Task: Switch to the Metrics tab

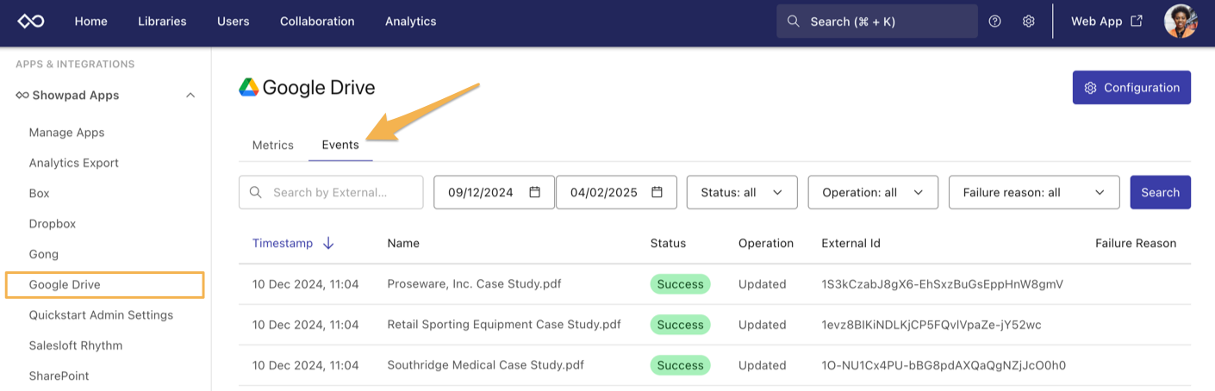Action: (272, 145)
